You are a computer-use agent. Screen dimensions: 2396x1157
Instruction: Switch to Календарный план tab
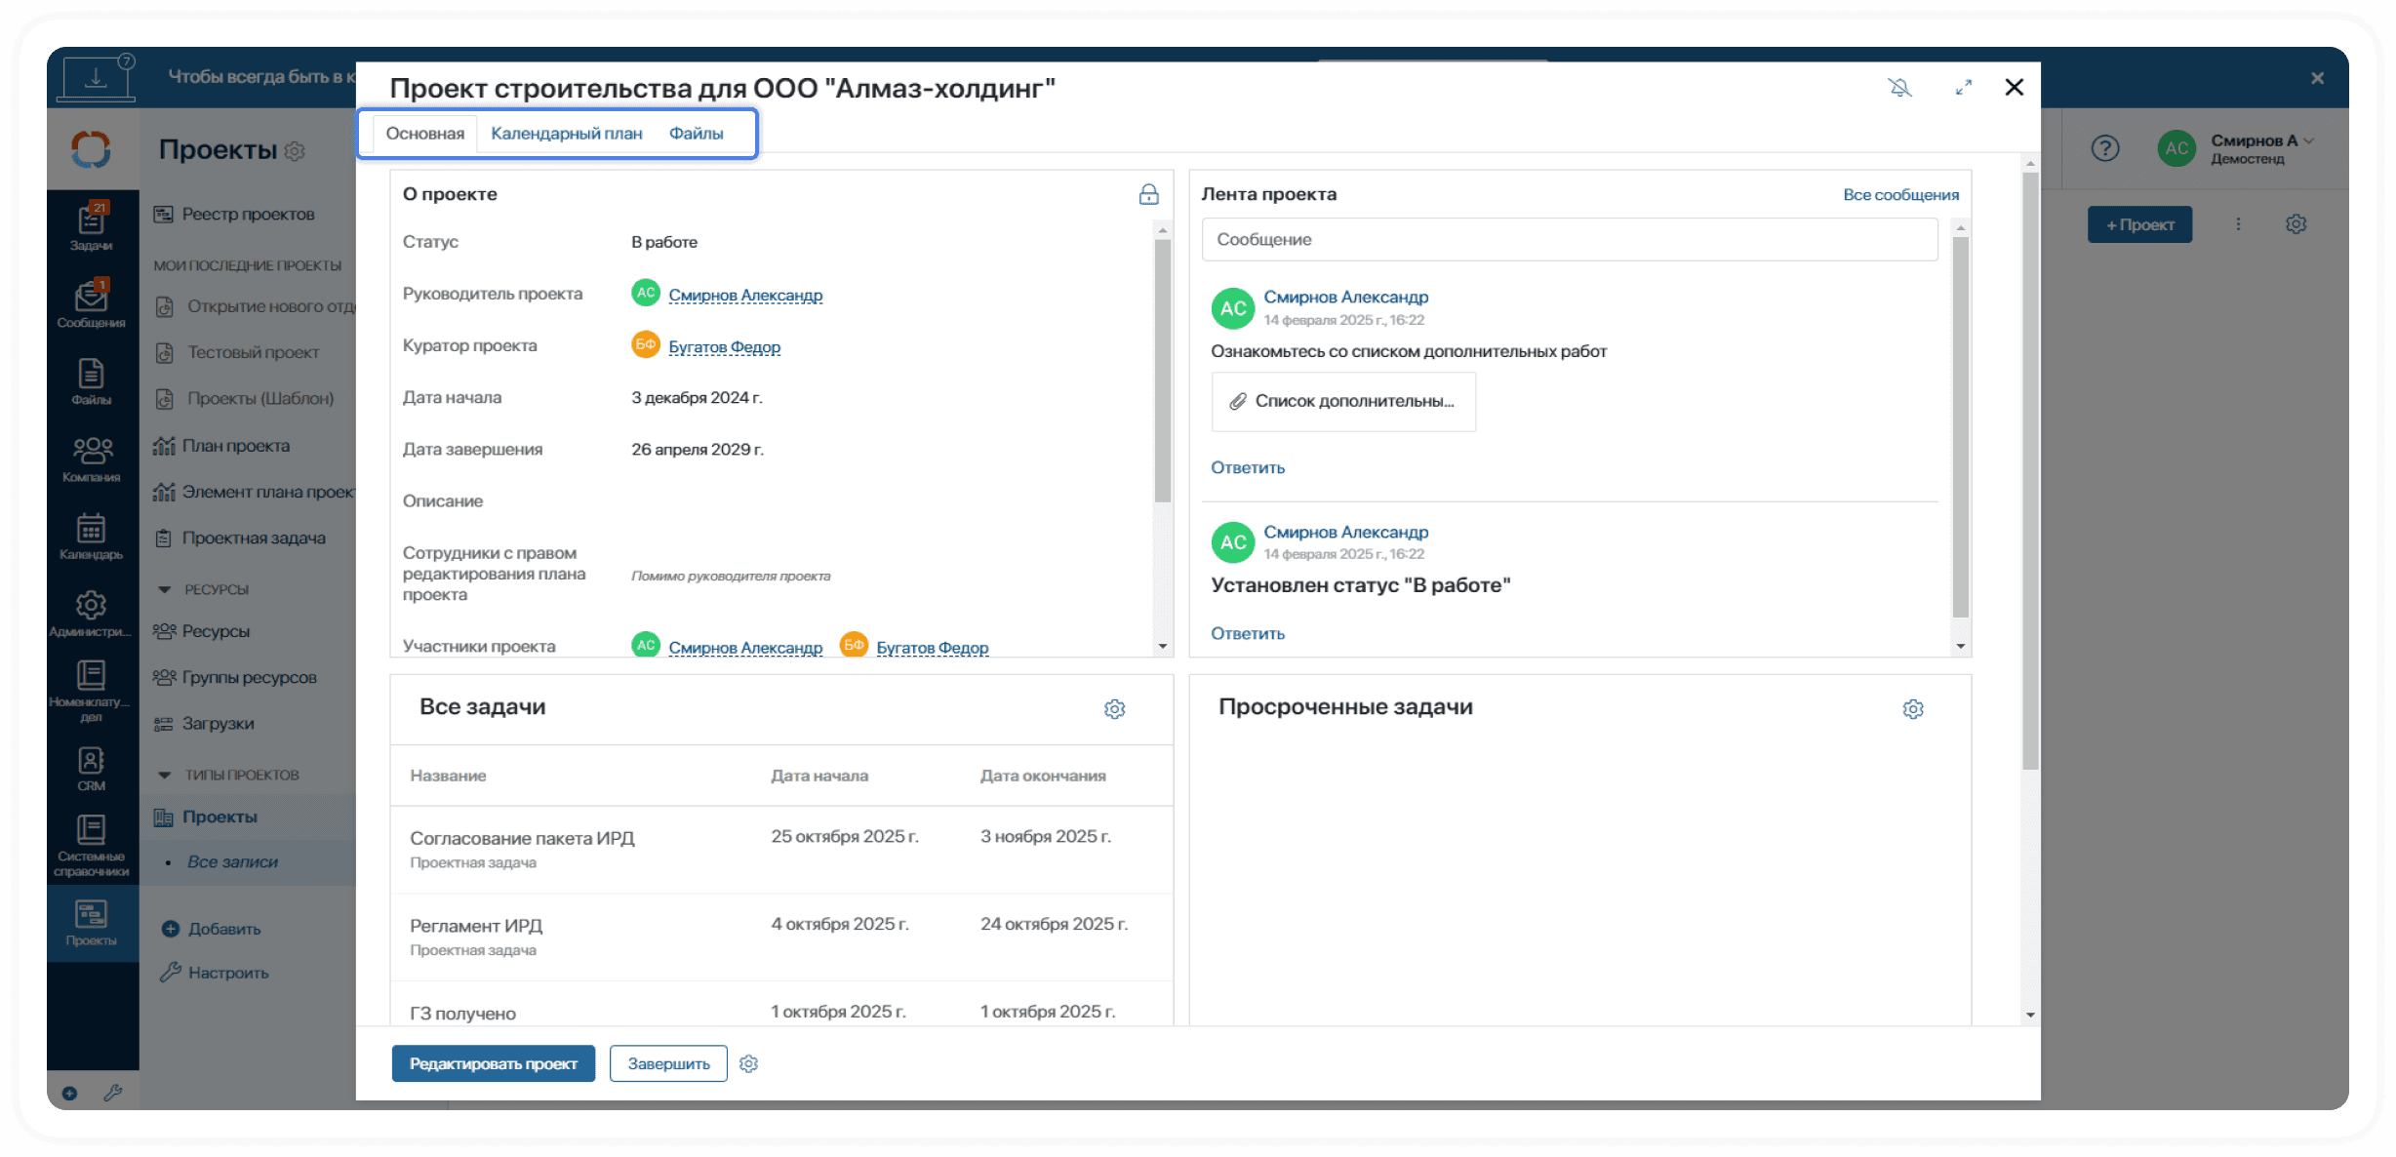pyautogui.click(x=566, y=134)
